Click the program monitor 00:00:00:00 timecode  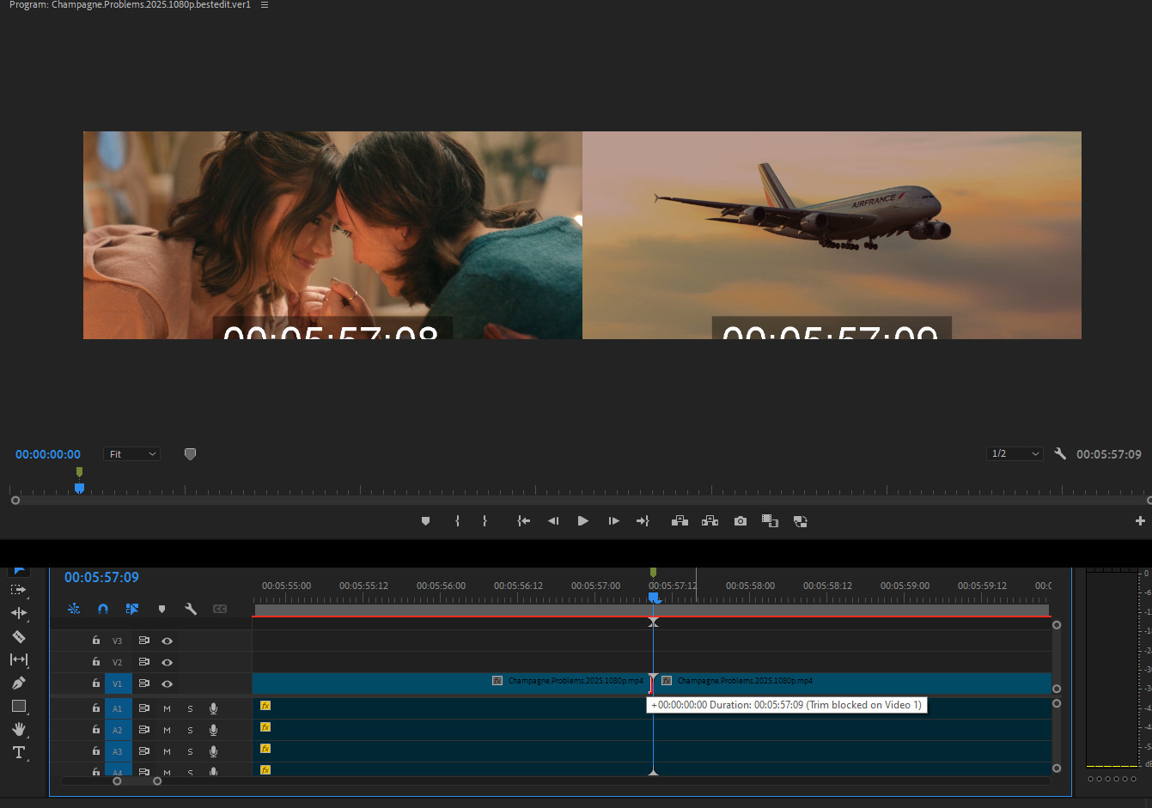[48, 454]
